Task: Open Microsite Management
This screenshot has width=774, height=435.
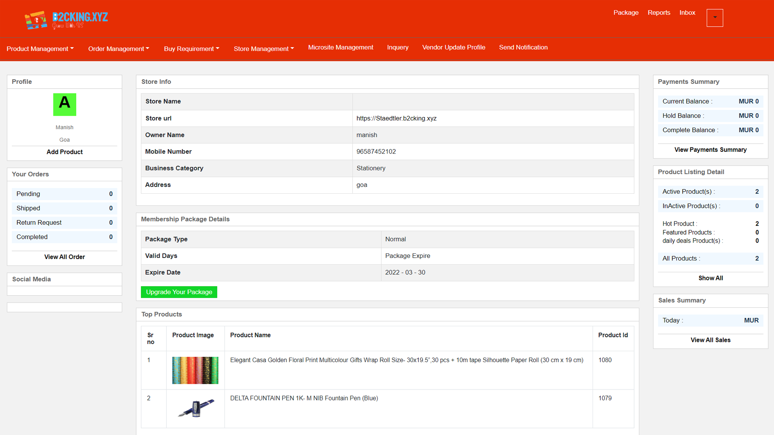Action: point(341,47)
